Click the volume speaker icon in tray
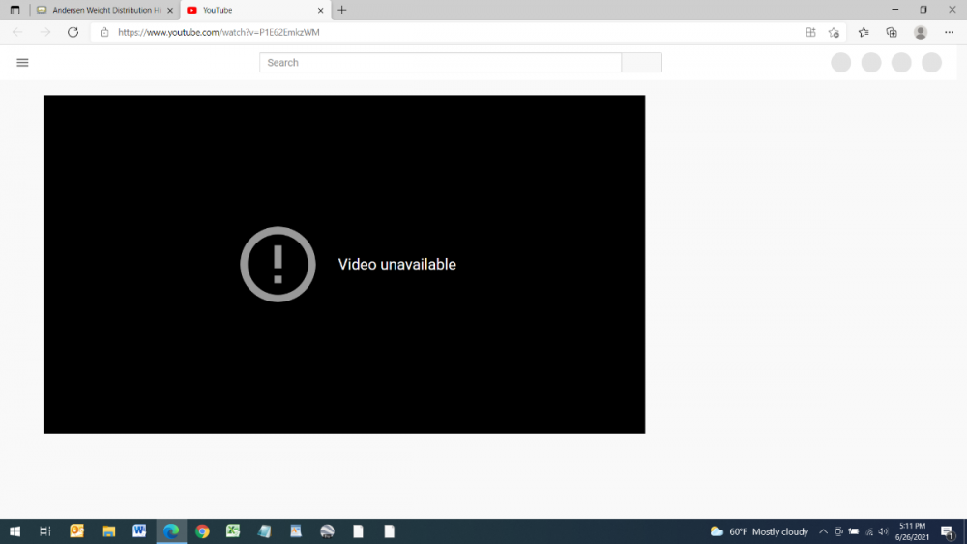The width and height of the screenshot is (967, 544). [883, 531]
